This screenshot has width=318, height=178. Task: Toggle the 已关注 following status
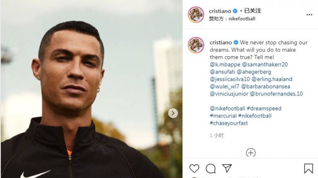pyautogui.click(x=252, y=11)
